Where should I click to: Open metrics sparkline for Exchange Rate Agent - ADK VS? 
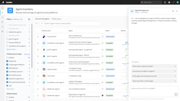click(x=125, y=56)
